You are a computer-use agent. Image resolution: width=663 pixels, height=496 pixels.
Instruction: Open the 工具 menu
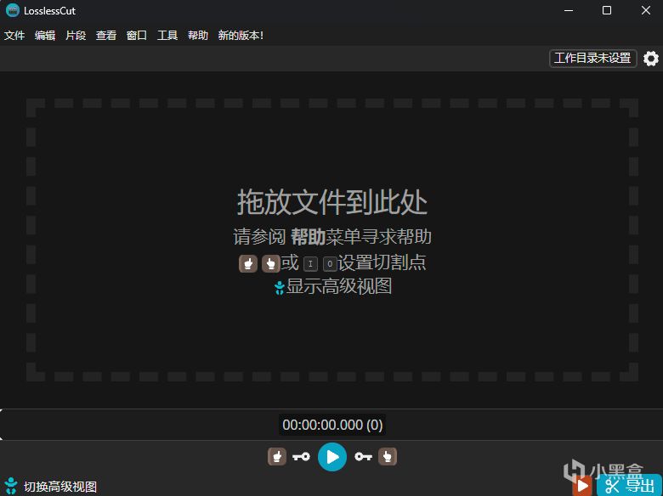(x=167, y=36)
